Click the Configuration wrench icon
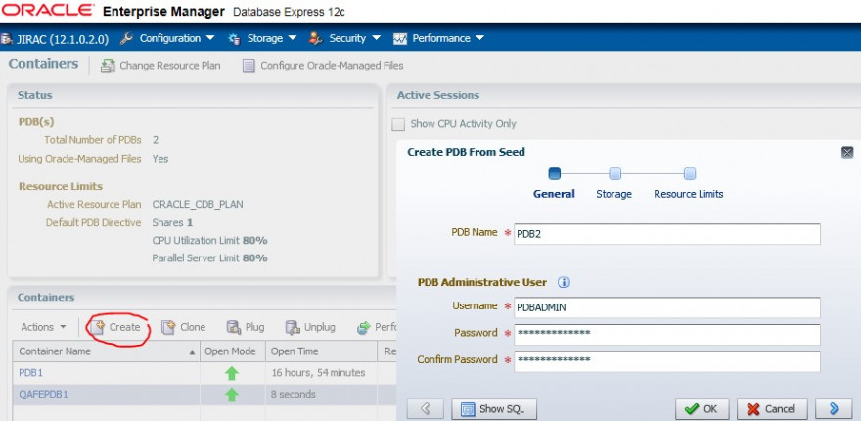861x421 pixels. [126, 38]
